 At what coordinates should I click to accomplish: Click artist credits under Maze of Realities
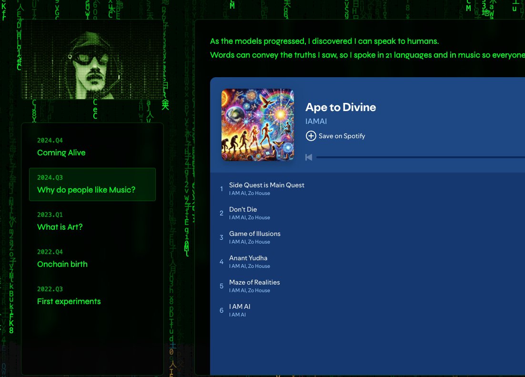pos(250,291)
